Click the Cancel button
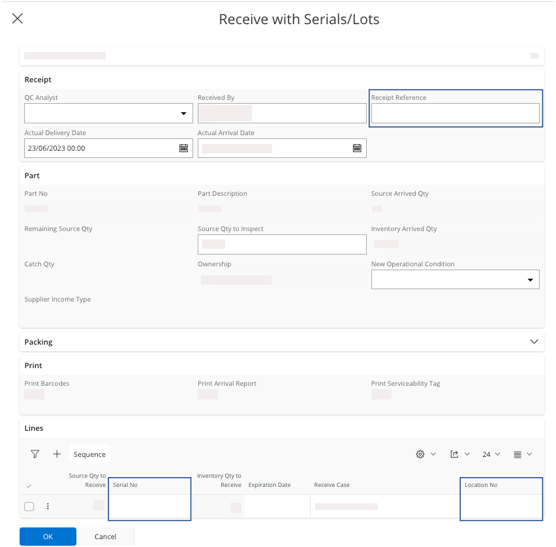Screen dimensions: 556x547 click(x=105, y=537)
